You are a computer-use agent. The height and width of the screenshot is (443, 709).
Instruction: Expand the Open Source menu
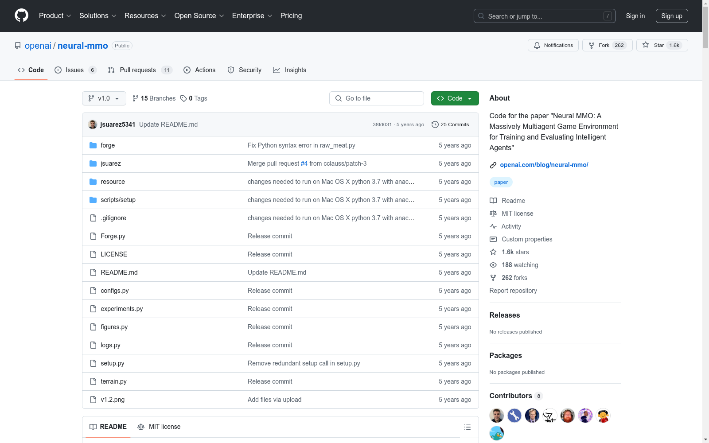(199, 16)
